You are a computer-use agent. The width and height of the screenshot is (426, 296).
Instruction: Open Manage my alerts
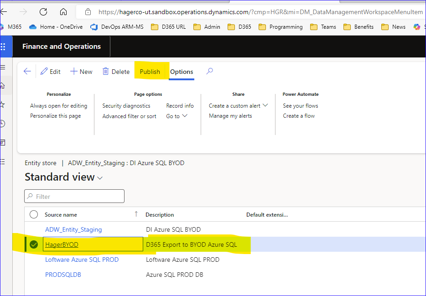[230, 116]
